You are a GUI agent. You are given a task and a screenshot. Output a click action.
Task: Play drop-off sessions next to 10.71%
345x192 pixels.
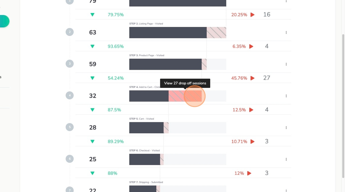point(253,142)
